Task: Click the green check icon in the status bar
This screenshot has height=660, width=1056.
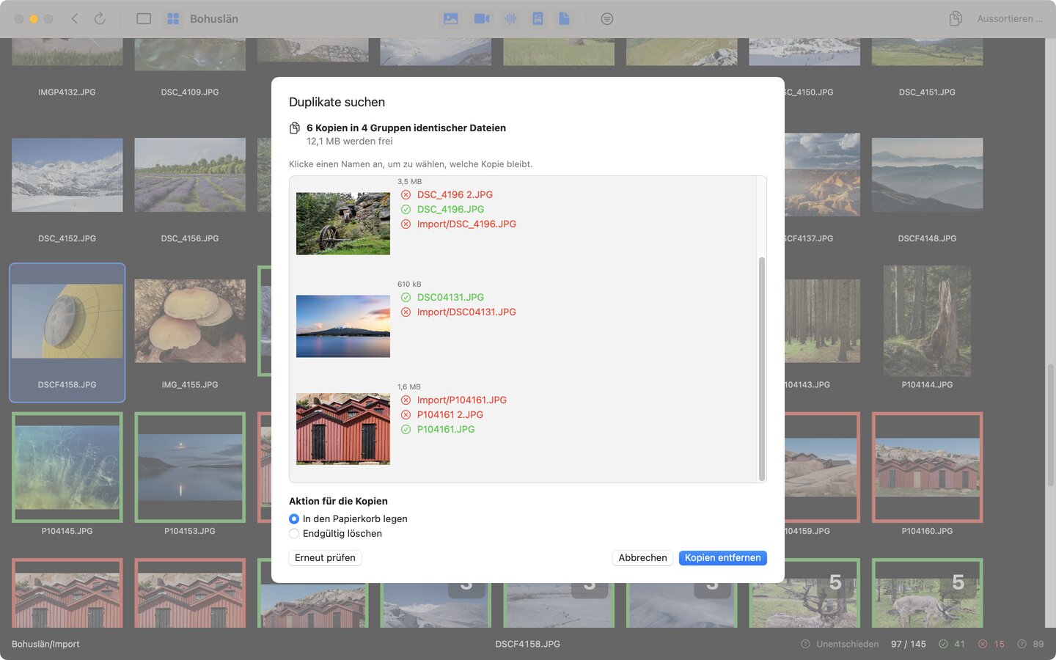Action: pos(943,644)
